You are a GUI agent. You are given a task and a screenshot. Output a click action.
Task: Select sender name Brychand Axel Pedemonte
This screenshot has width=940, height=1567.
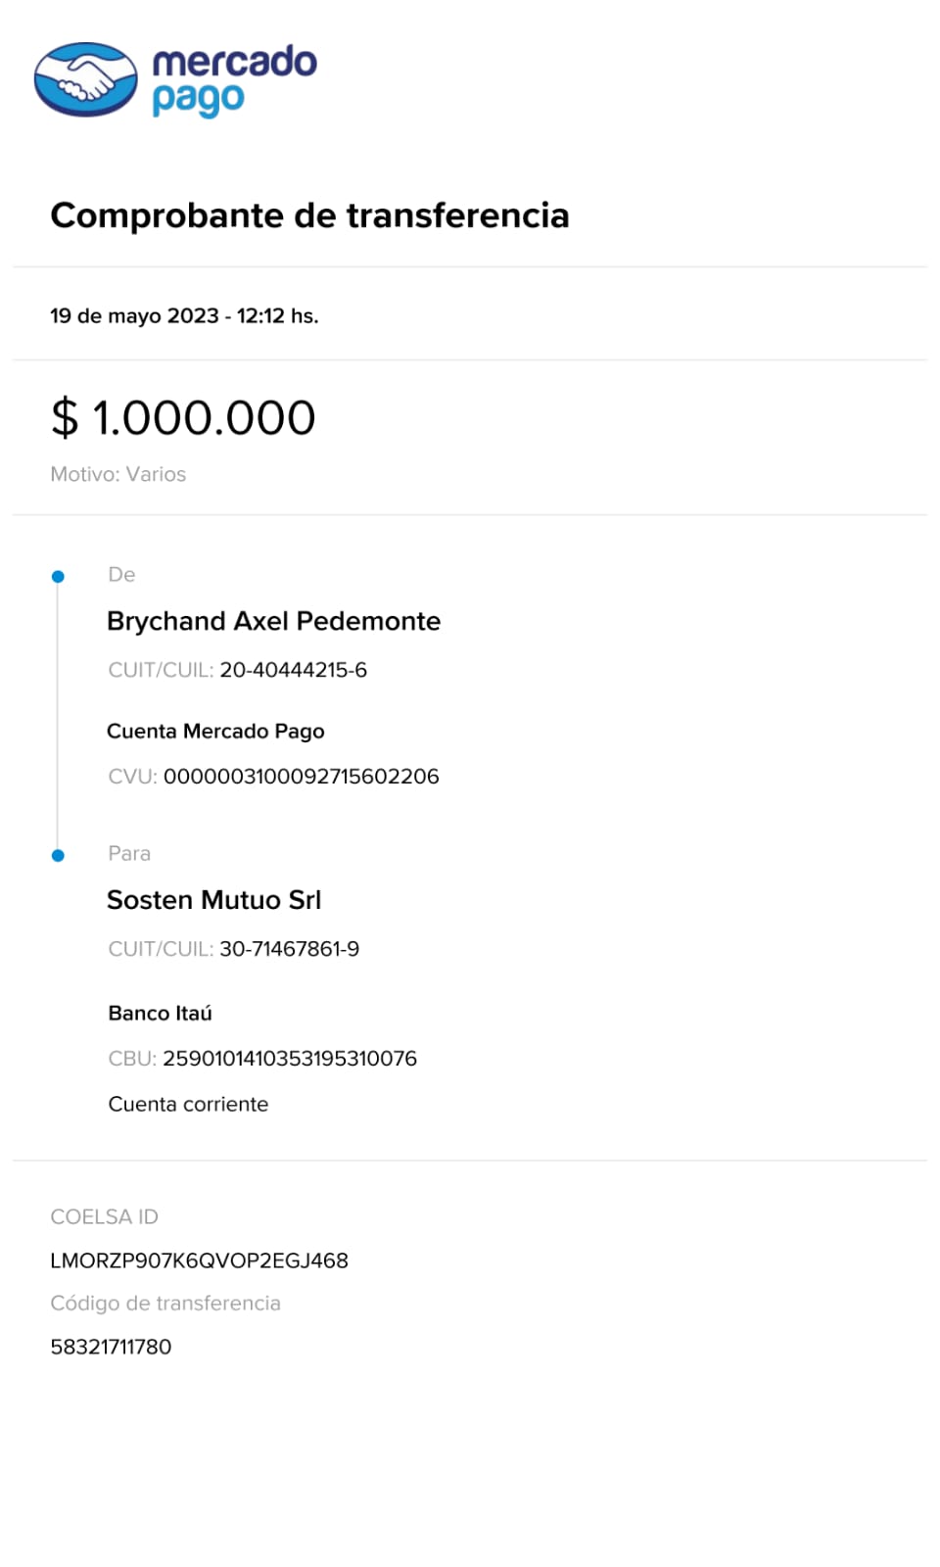coord(273,622)
